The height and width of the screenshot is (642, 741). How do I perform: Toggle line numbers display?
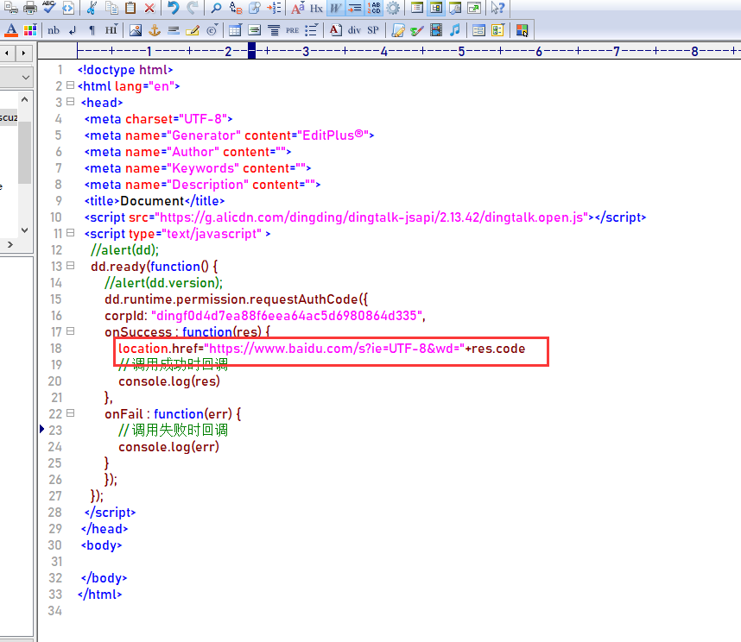[x=373, y=8]
